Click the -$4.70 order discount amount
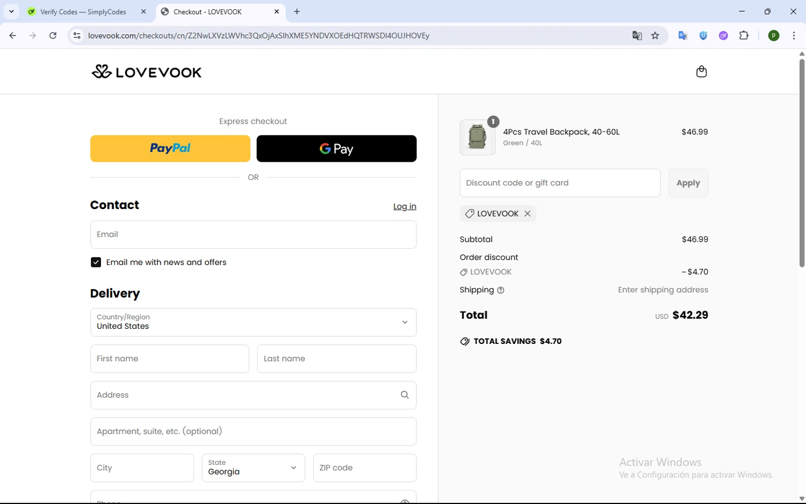Image resolution: width=806 pixels, height=504 pixels. [x=695, y=272]
